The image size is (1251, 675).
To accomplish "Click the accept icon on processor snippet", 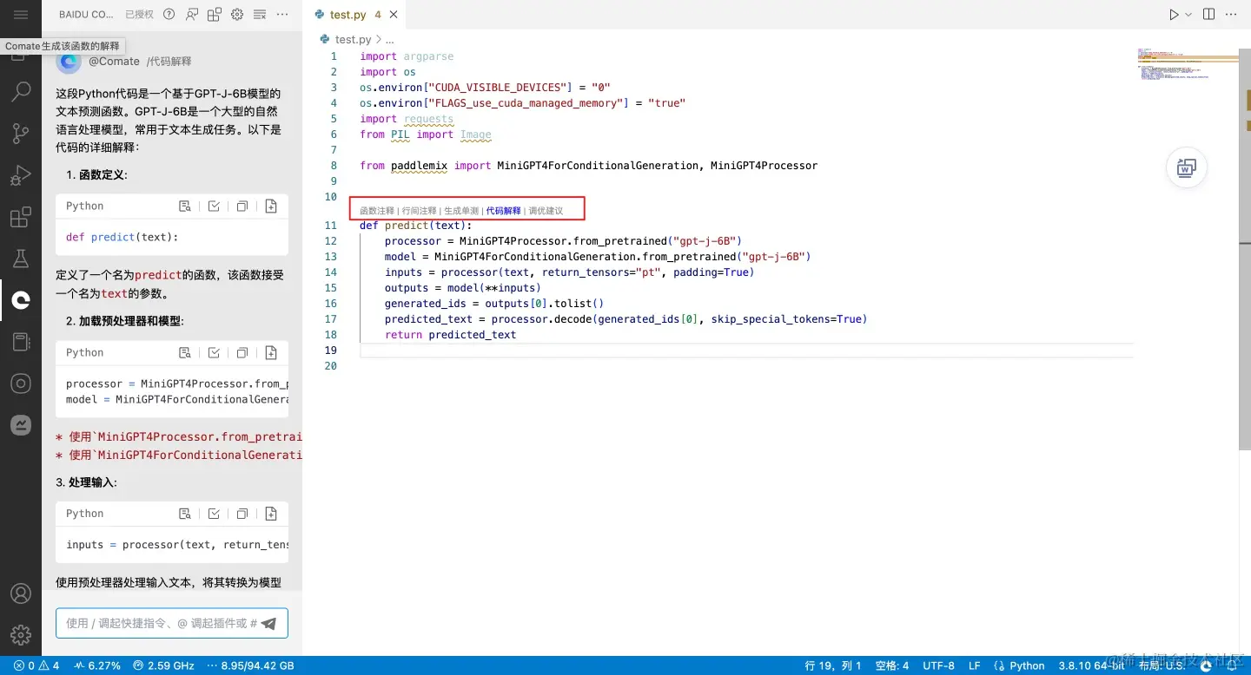I will tap(214, 353).
